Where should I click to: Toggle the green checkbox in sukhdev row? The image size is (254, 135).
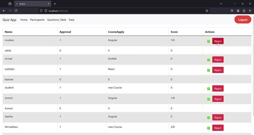click(209, 70)
